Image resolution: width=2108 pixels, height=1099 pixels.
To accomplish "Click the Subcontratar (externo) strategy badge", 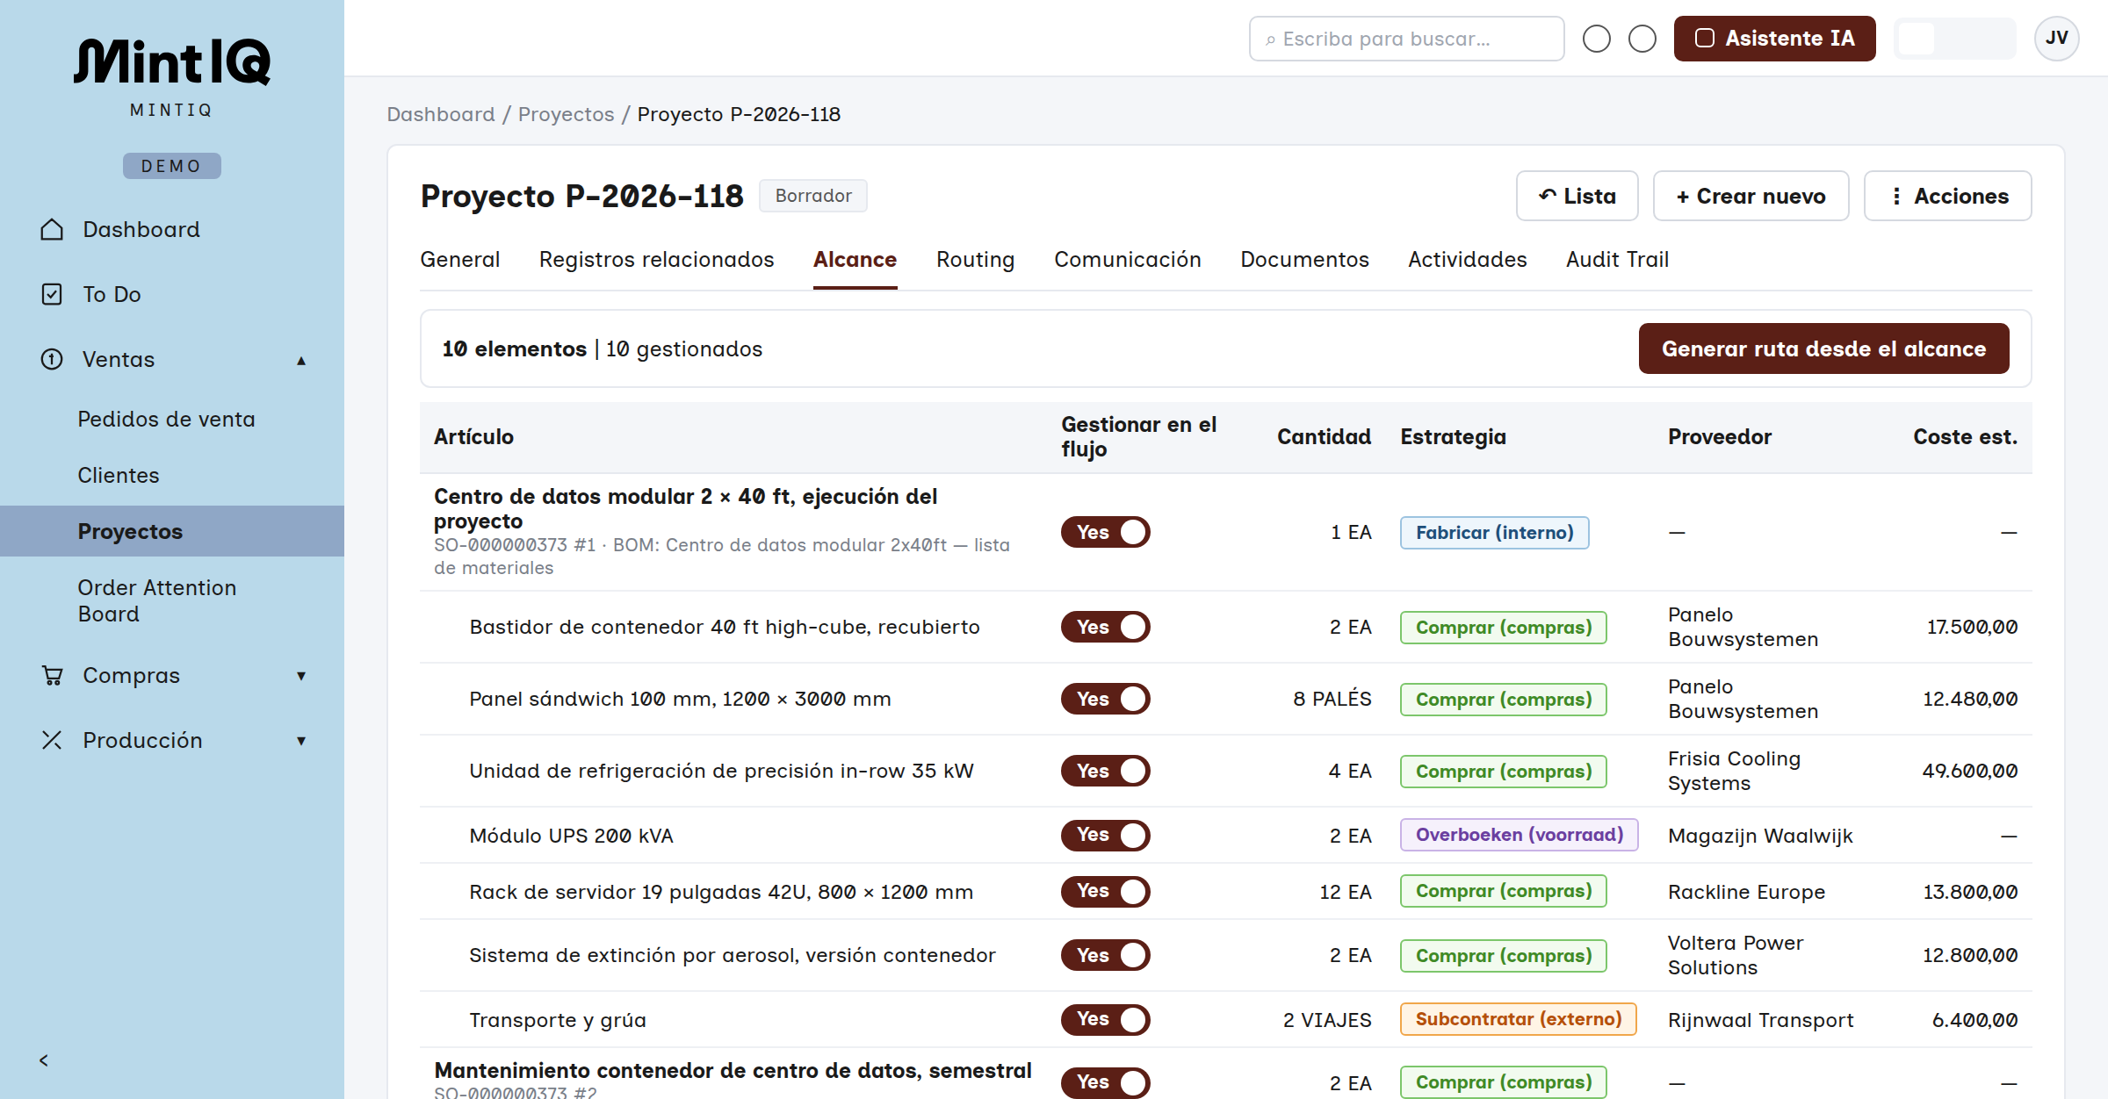I will [1518, 1019].
